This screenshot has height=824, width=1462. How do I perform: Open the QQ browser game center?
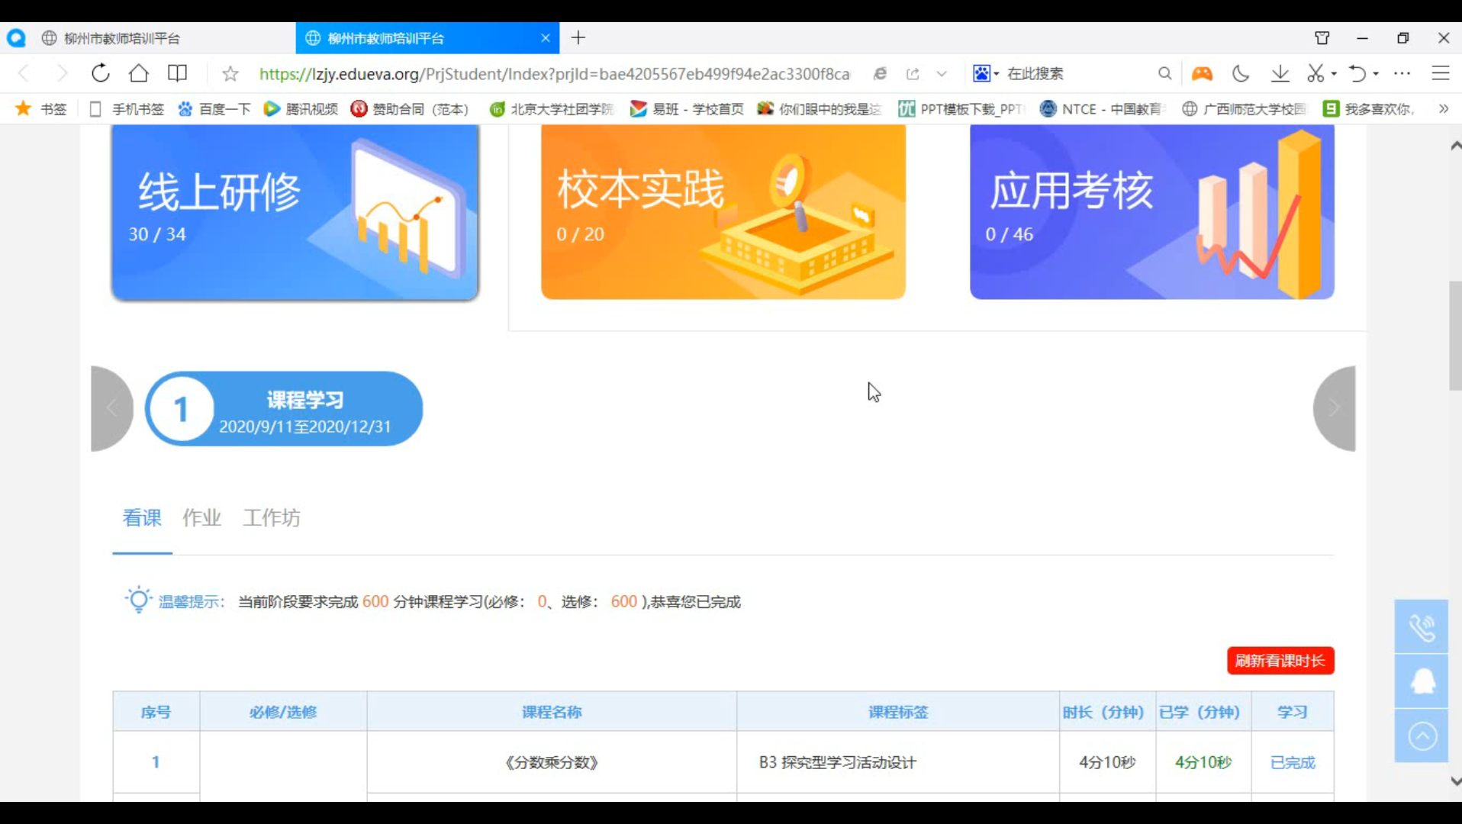coord(1203,73)
